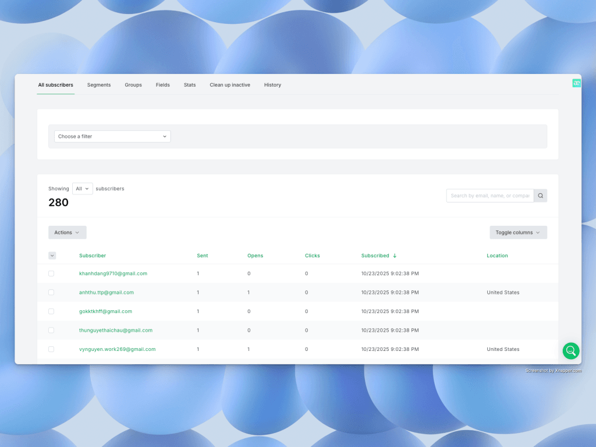The height and width of the screenshot is (447, 596).
Task: Click the search magnifier icon button
Action: (540, 196)
